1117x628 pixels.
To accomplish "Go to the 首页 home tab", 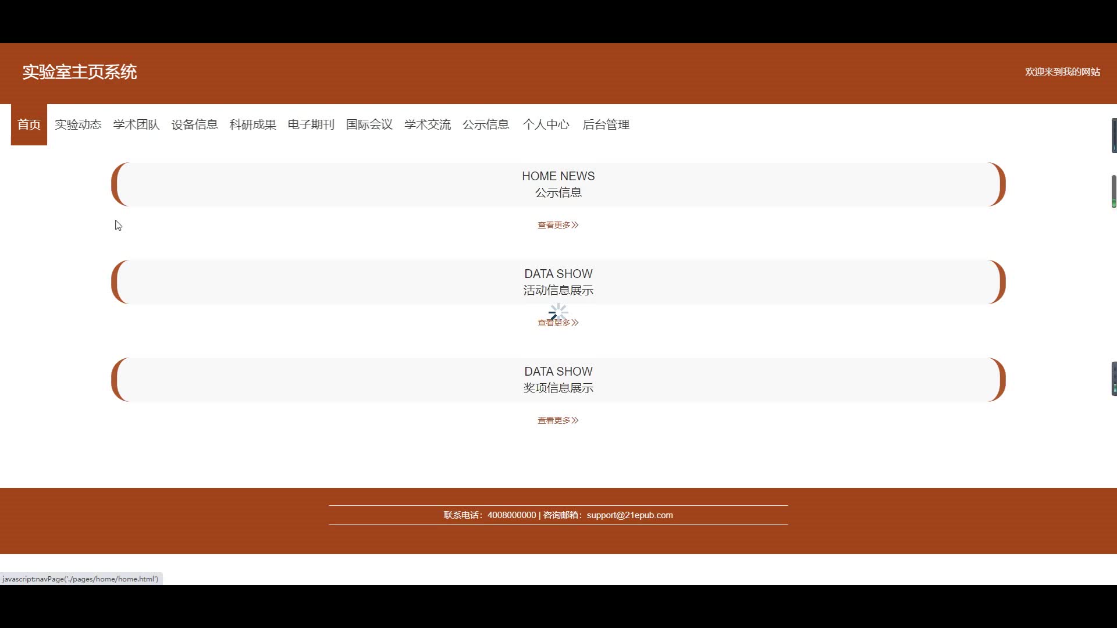I will [29, 124].
